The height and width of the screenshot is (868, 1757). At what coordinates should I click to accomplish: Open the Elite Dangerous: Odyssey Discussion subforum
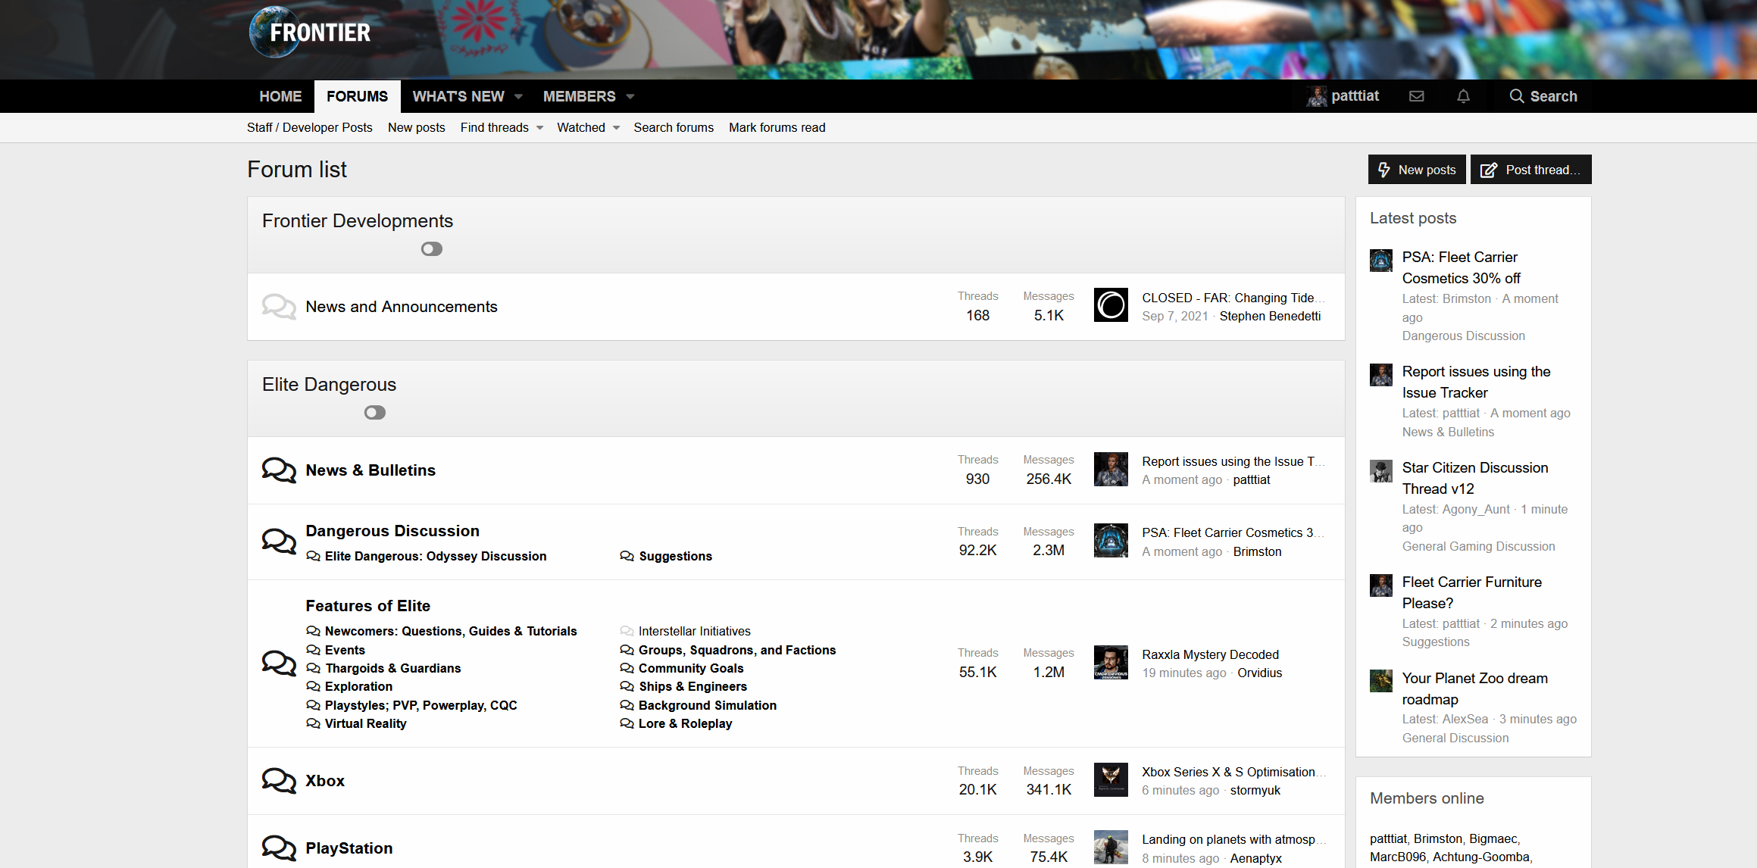click(x=436, y=556)
